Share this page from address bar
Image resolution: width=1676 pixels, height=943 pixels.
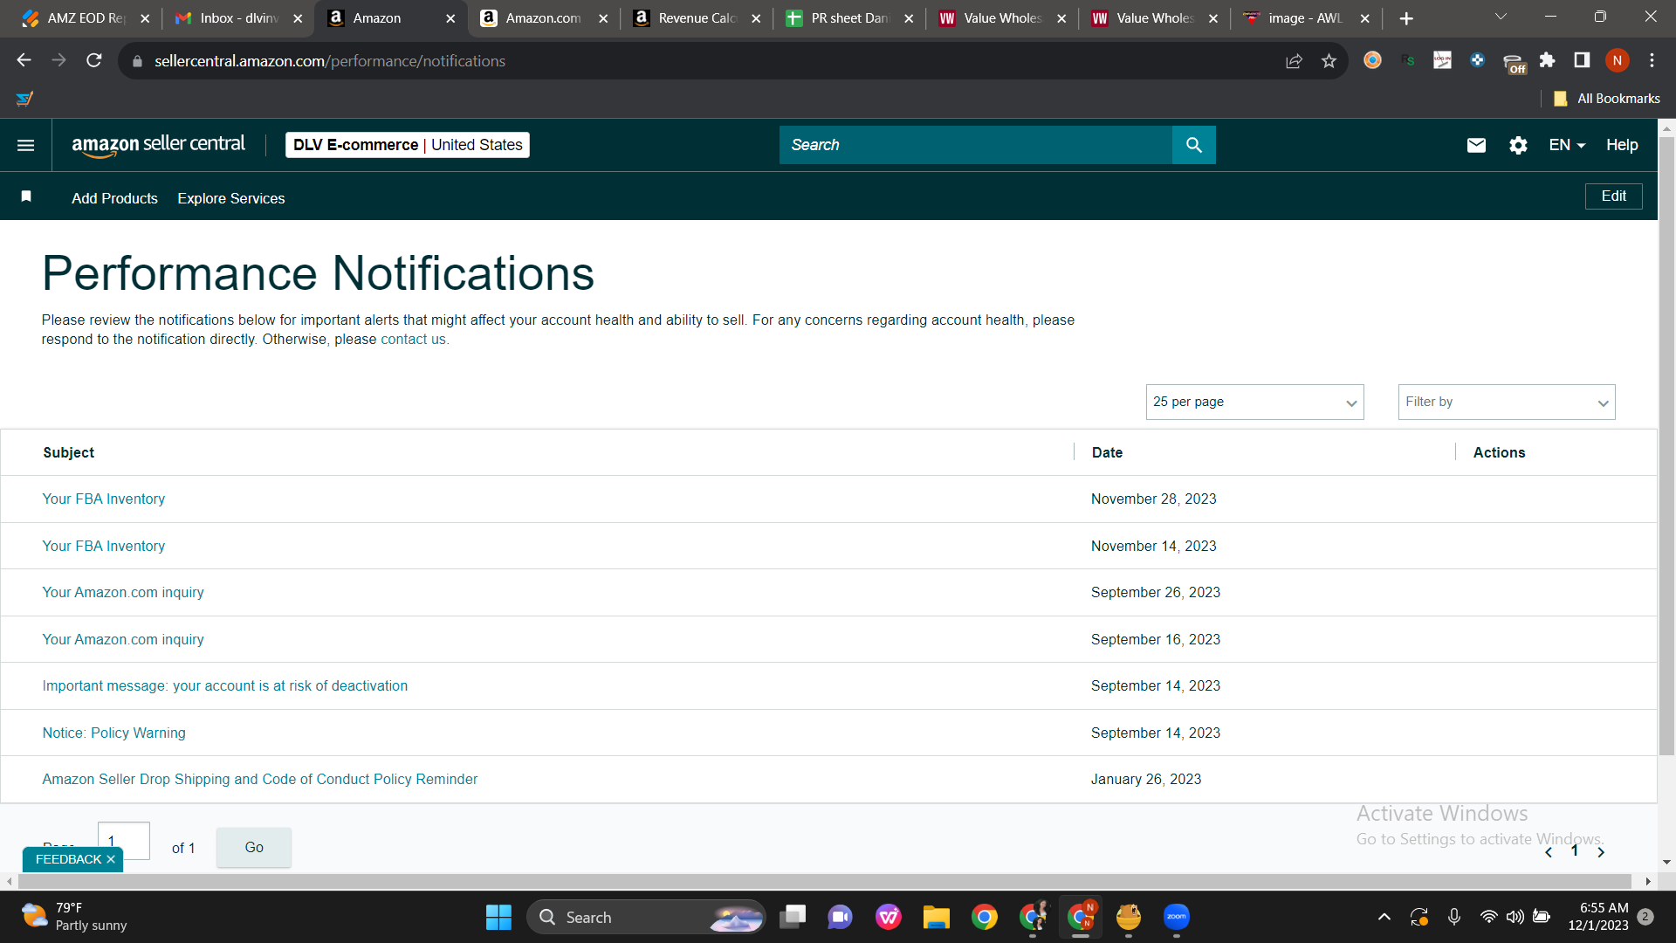[1294, 60]
